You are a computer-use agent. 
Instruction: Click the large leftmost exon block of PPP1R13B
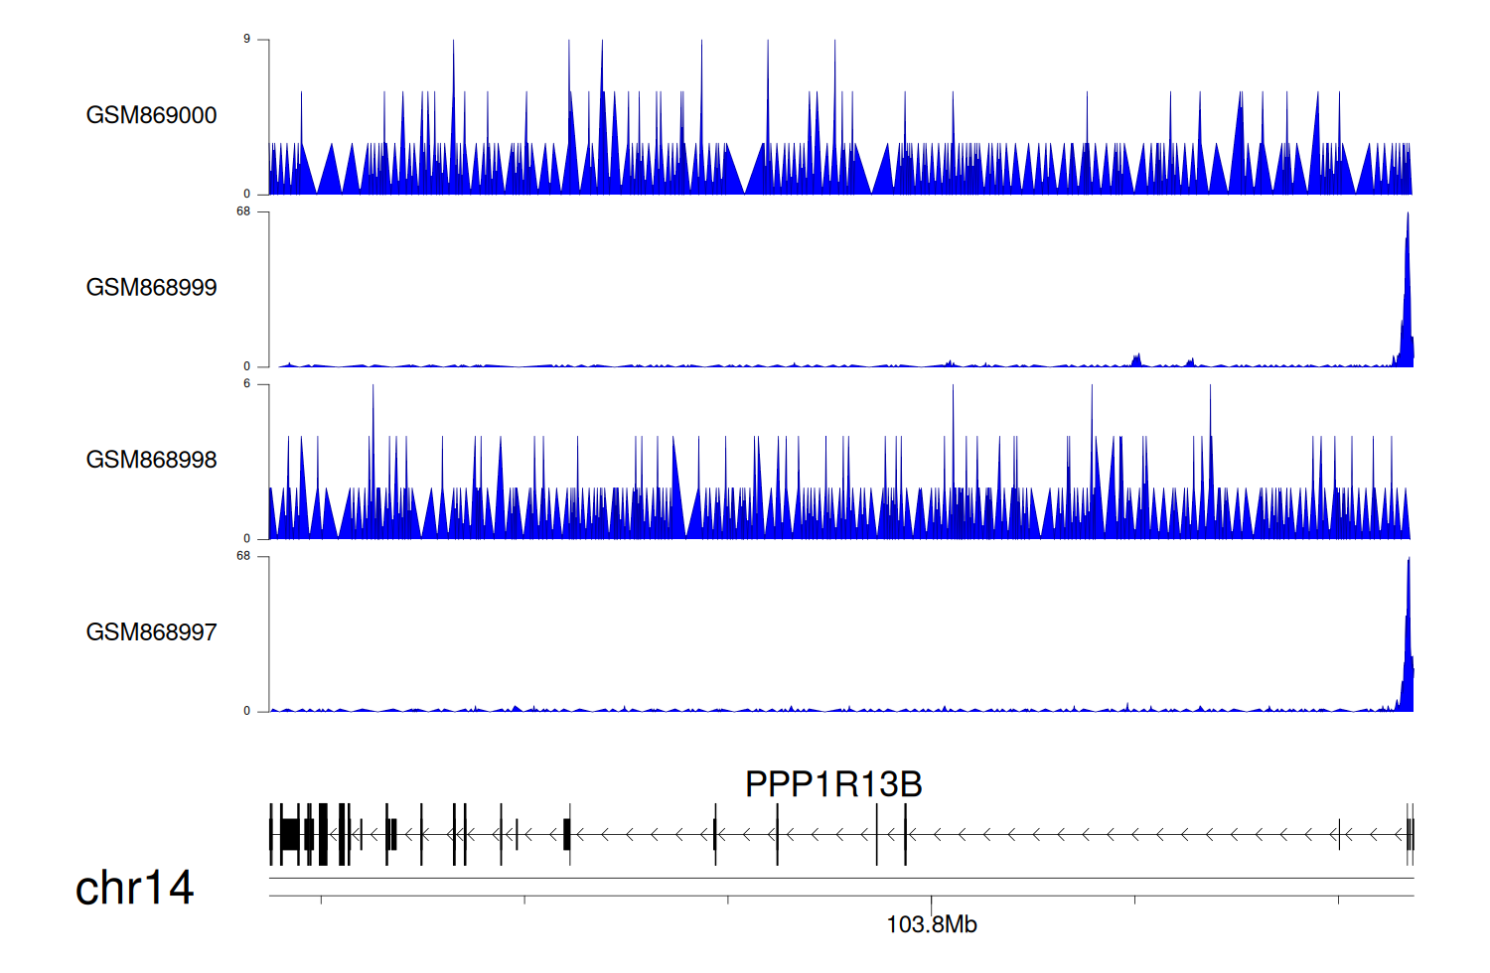point(289,834)
